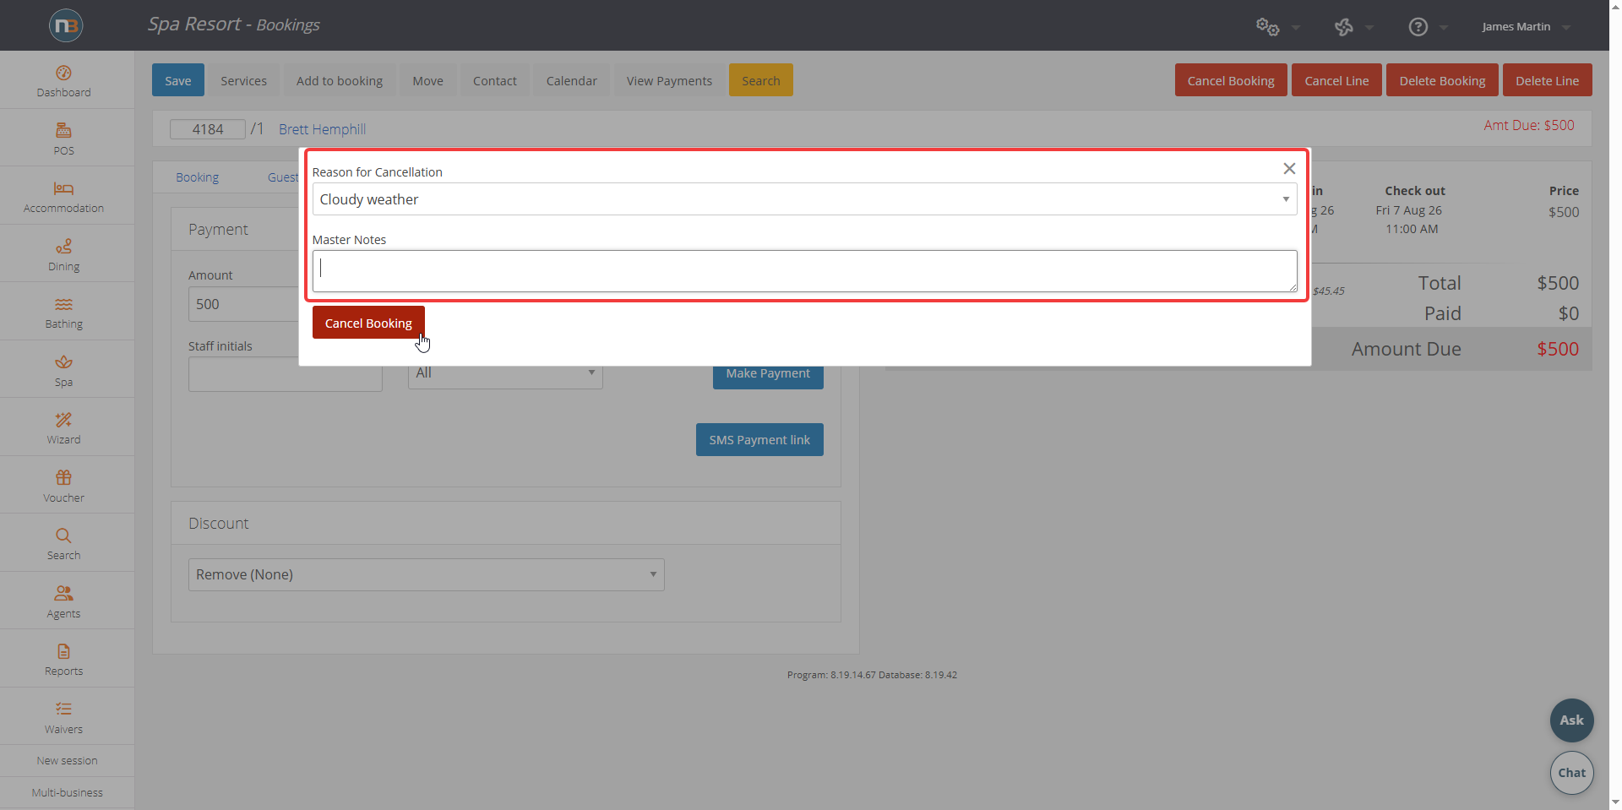Send the SMS Payment link
The height and width of the screenshot is (810, 1622).
coord(759,439)
